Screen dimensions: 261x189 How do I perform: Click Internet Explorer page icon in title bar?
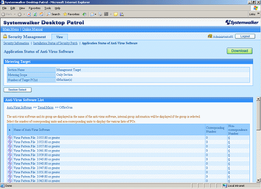[2, 2]
